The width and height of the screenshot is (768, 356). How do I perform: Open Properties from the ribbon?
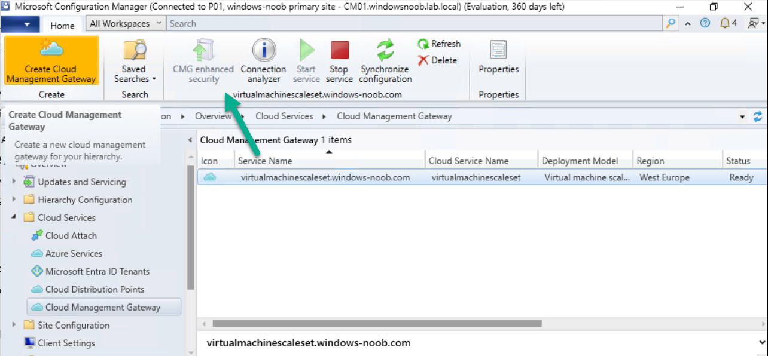[x=498, y=59]
